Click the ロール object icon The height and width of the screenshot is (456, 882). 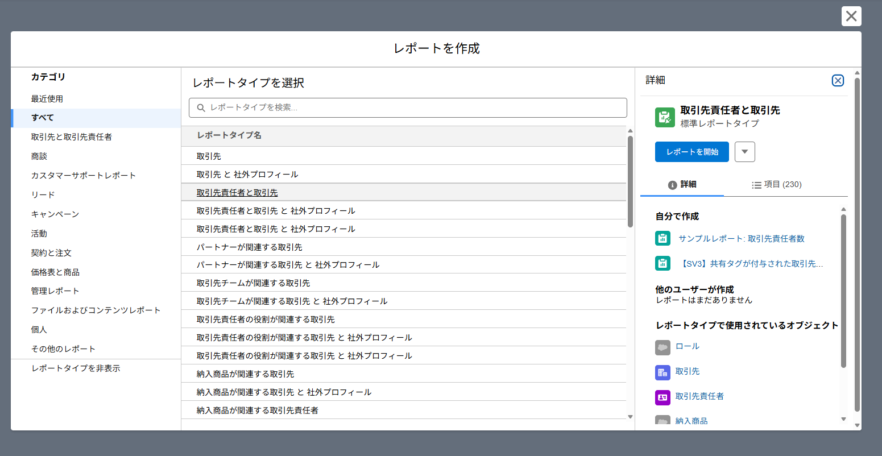[x=662, y=347]
